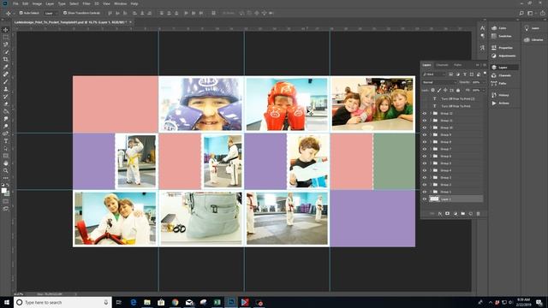Viewport: 548px width, 308px height.
Task: Click Windows taskbar search box
Action: (x=63, y=302)
